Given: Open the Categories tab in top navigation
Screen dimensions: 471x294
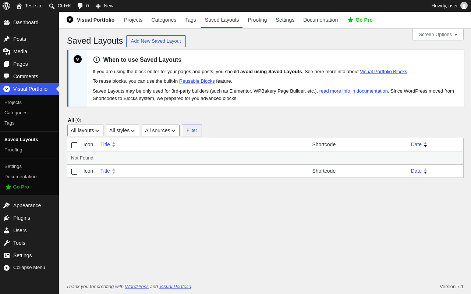Looking at the screenshot, I should click(x=164, y=20).
